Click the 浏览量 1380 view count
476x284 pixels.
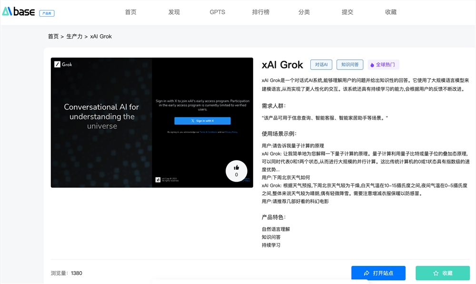[67, 273]
